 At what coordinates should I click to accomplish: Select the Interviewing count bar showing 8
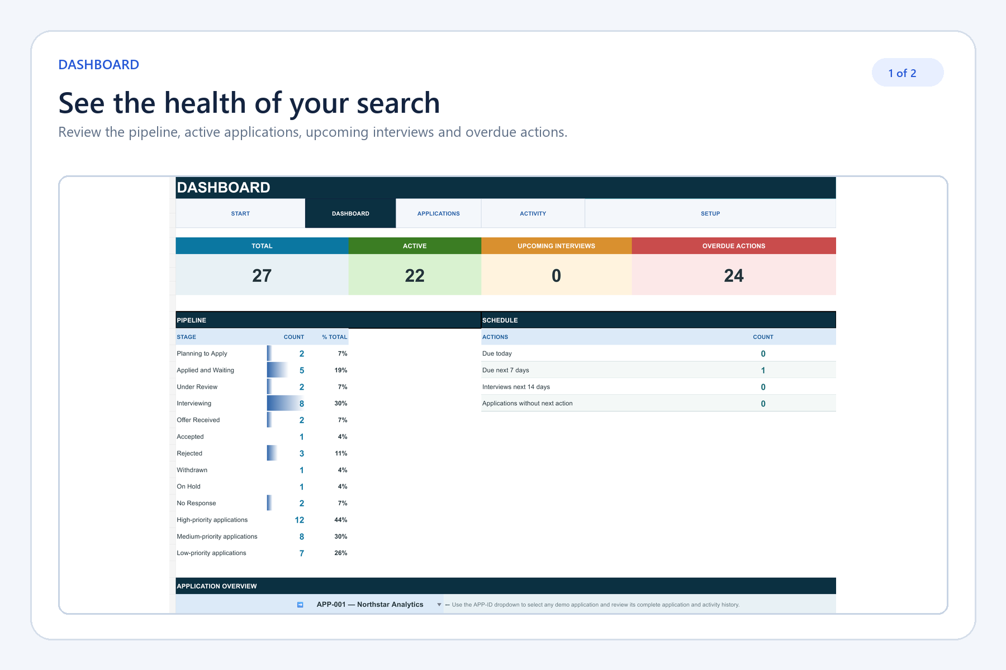[x=286, y=403]
